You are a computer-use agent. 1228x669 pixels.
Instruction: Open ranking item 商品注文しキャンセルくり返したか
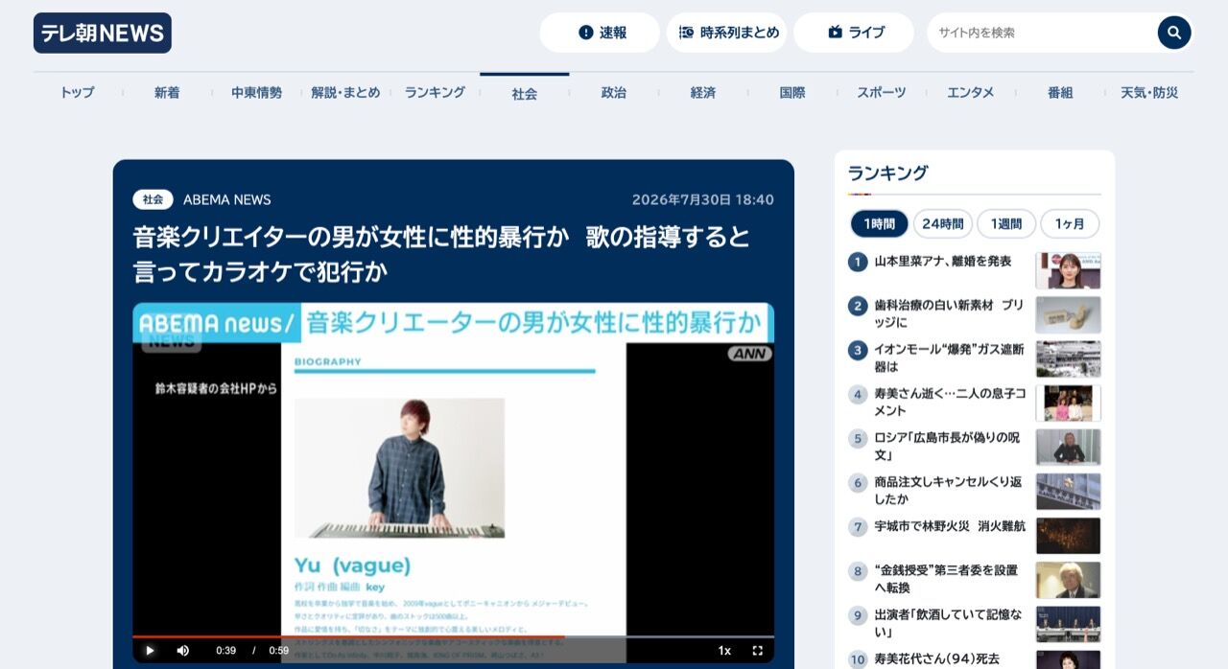[x=947, y=490]
